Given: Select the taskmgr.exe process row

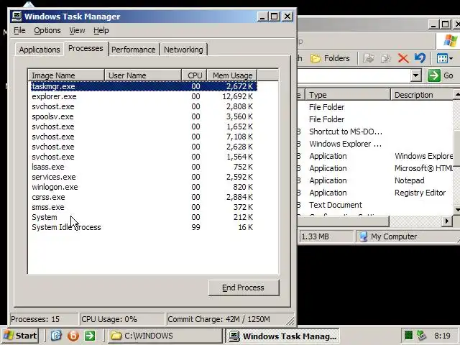Looking at the screenshot, I should point(144,86).
